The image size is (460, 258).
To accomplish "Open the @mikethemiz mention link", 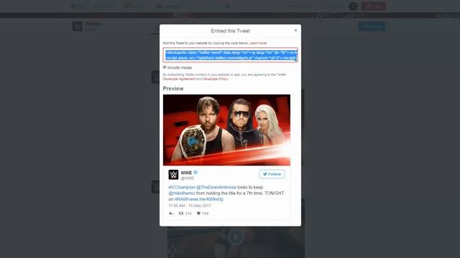I will point(182,193).
